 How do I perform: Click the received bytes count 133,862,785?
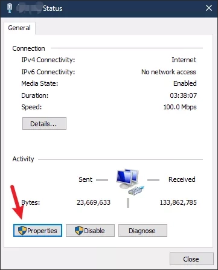178,202
